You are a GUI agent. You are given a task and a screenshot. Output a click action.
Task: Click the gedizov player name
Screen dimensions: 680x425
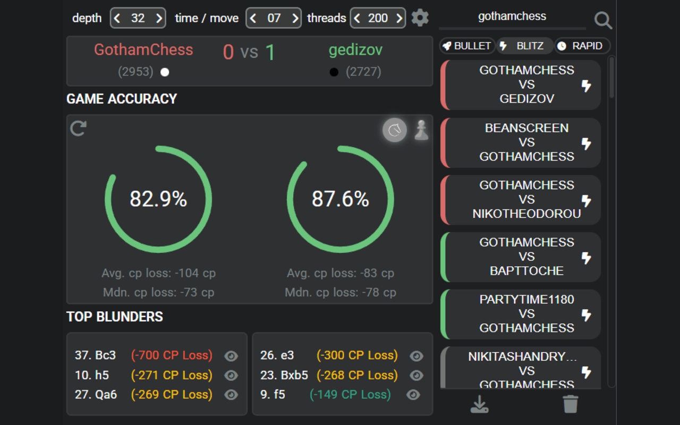(x=355, y=50)
